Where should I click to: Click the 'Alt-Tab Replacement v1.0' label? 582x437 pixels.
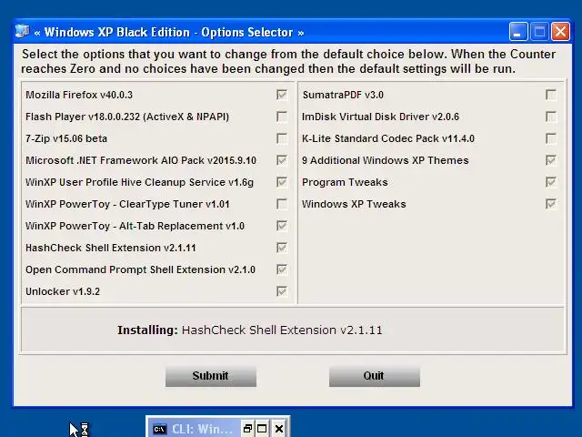135,226
